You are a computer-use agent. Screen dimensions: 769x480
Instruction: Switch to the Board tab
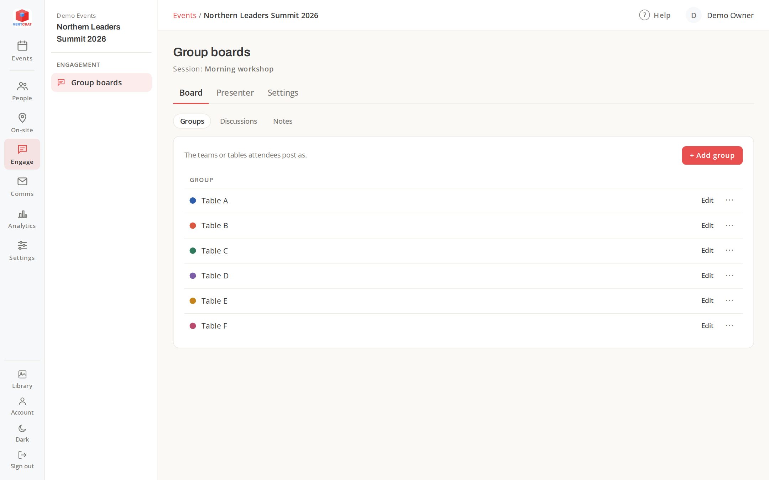point(191,93)
